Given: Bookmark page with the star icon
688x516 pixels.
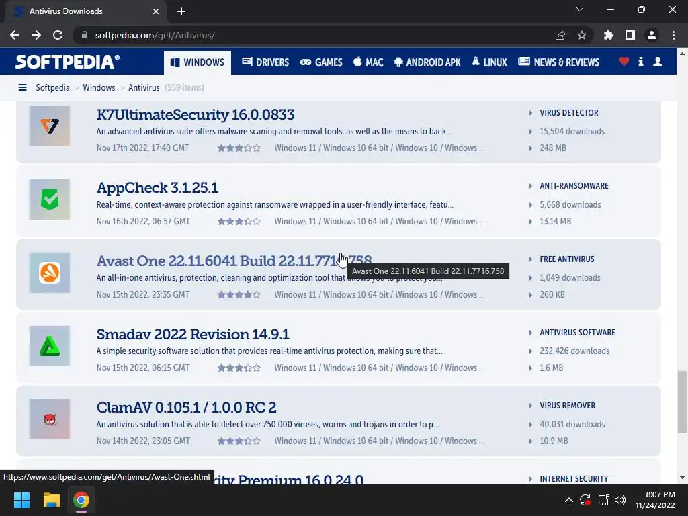Looking at the screenshot, I should [x=582, y=35].
